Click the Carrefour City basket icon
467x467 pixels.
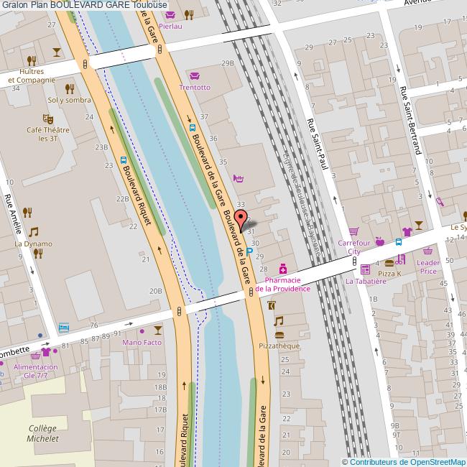(x=353, y=231)
